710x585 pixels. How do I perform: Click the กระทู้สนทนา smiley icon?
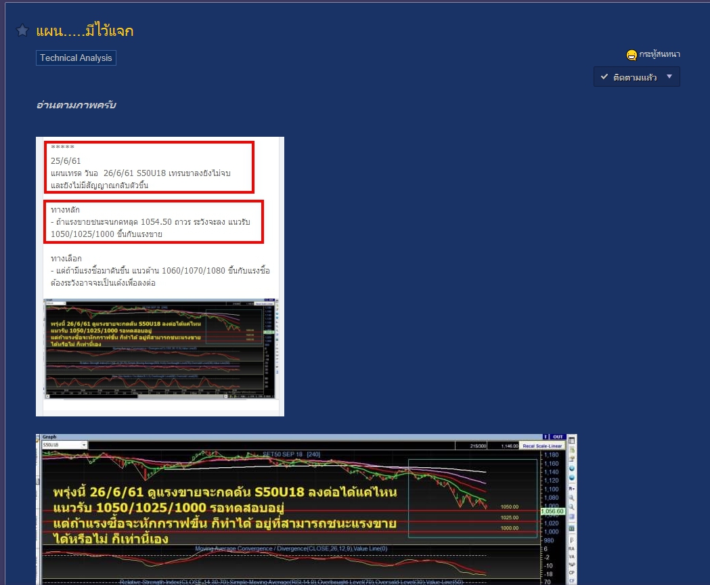(631, 55)
